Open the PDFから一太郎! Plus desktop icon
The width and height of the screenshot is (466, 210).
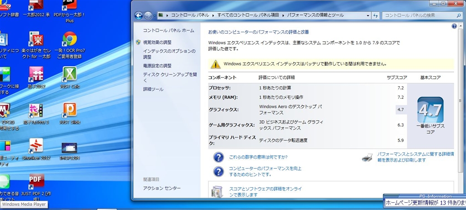point(70,11)
